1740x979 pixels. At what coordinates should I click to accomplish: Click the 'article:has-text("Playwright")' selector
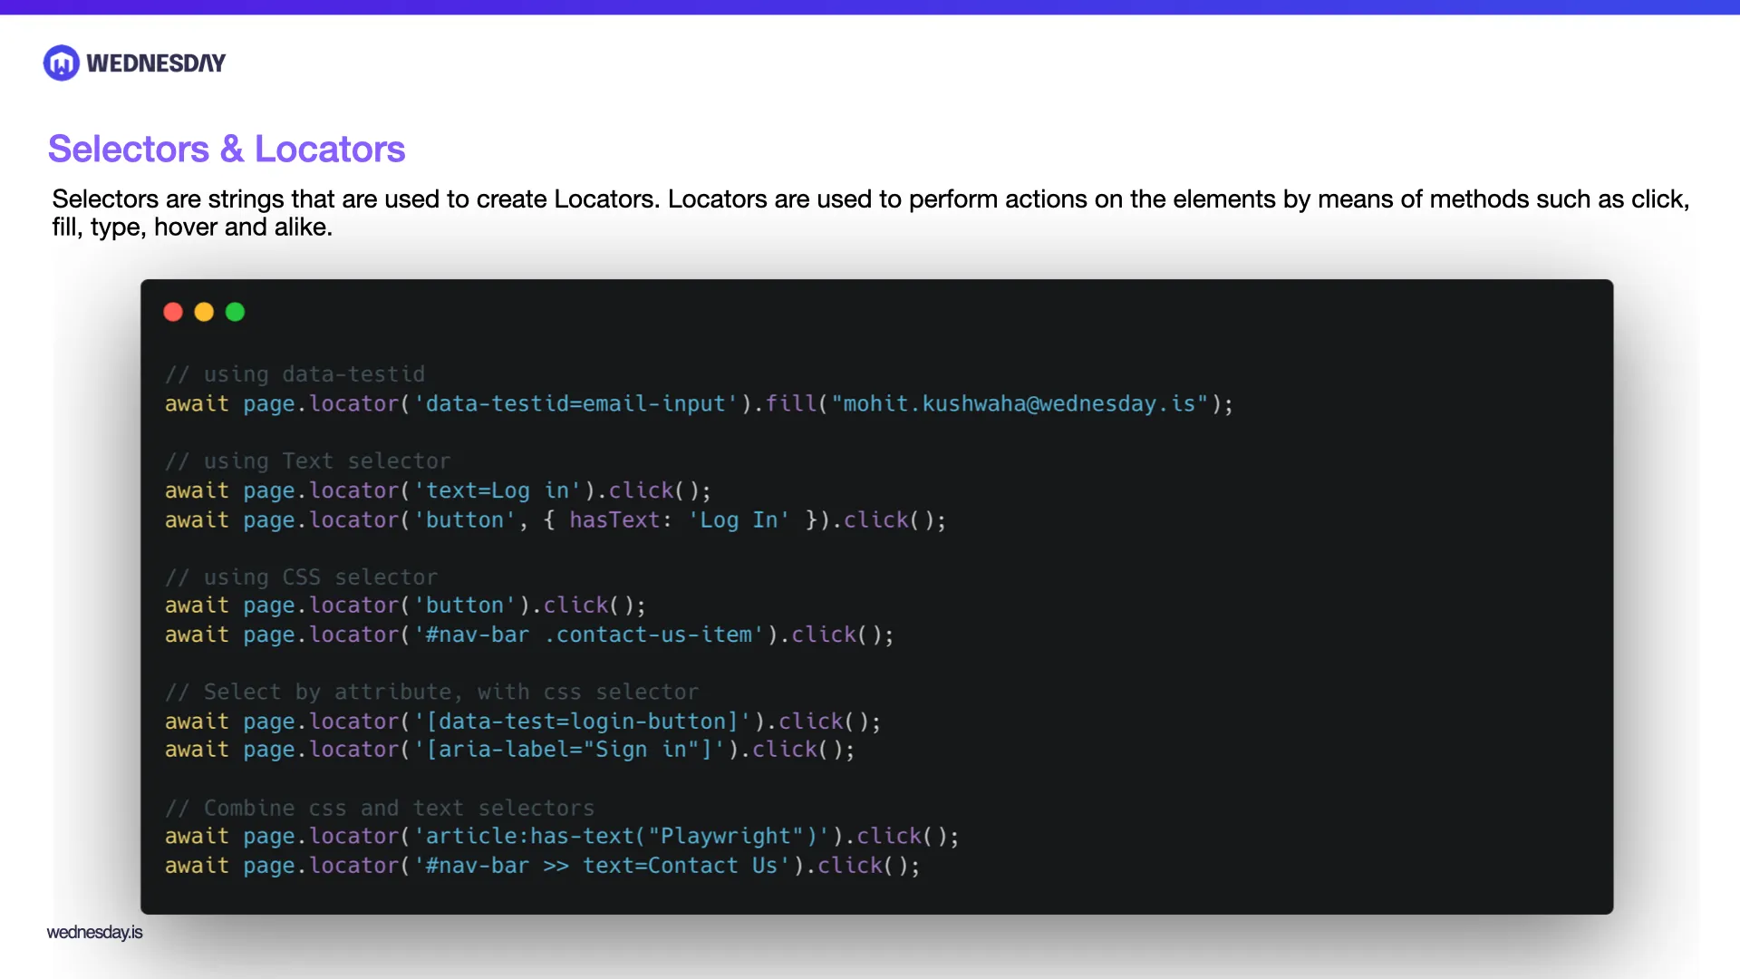(x=622, y=836)
